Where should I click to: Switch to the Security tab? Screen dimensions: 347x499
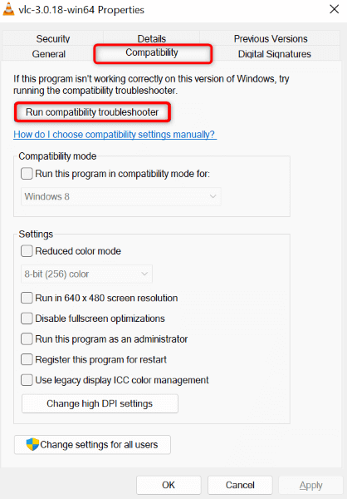pyautogui.click(x=53, y=38)
